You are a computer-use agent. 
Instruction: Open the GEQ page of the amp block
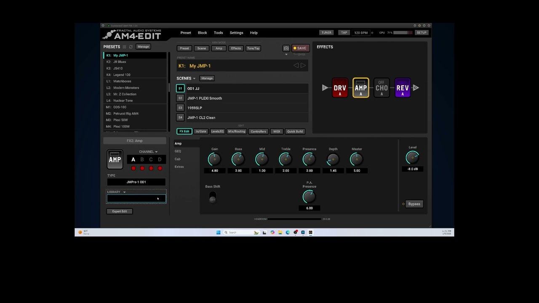click(178, 151)
